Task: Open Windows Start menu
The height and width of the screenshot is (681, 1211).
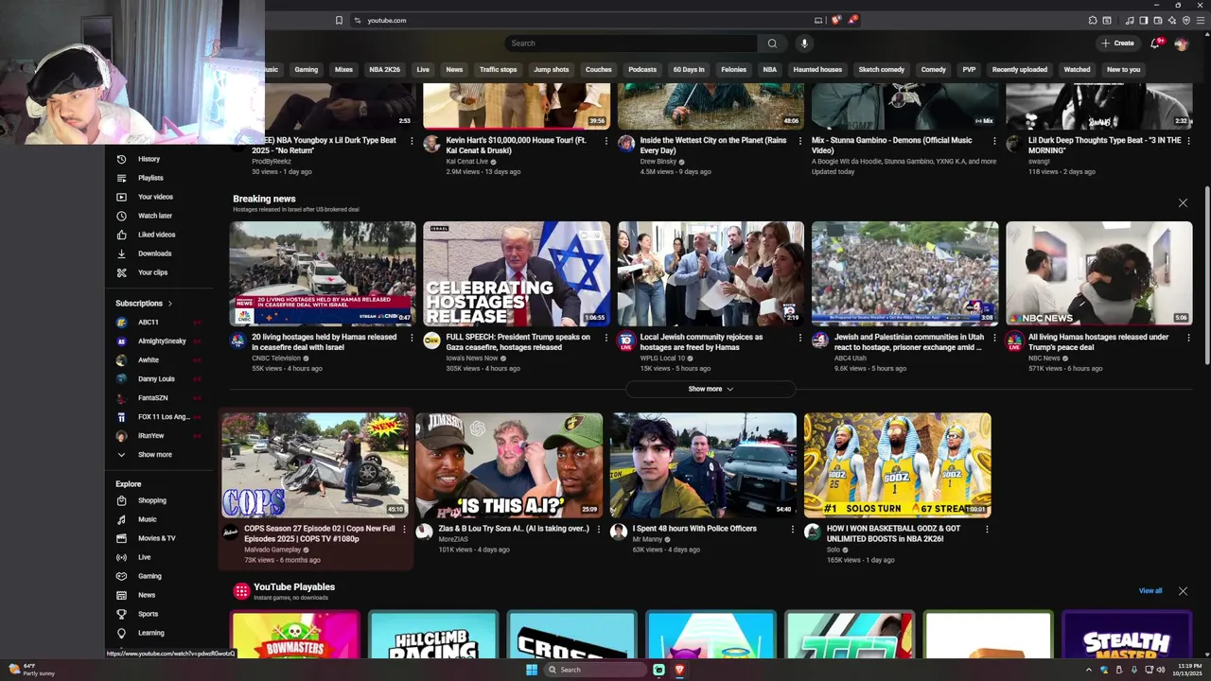Action: pyautogui.click(x=532, y=670)
